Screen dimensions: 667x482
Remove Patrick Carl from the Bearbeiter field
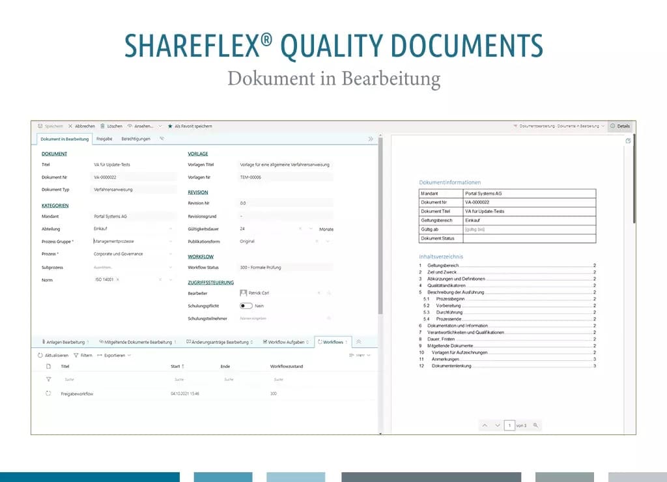click(x=318, y=292)
